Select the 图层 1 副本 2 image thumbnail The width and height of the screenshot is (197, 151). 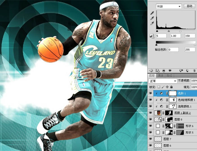click(158, 113)
